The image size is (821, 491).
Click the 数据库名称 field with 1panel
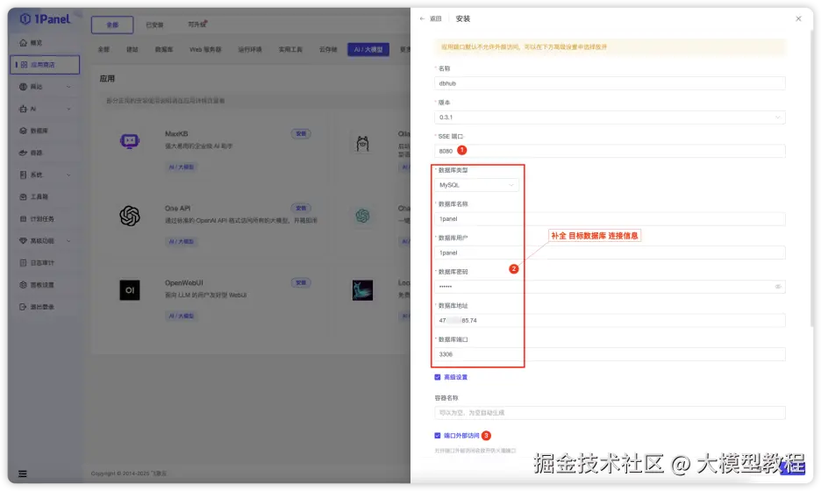610,219
